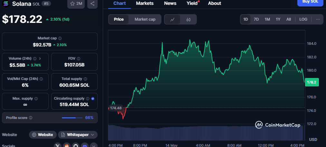This screenshot has height=147, width=326.
Task: Click the Buy SOL button
Action: 311,2
